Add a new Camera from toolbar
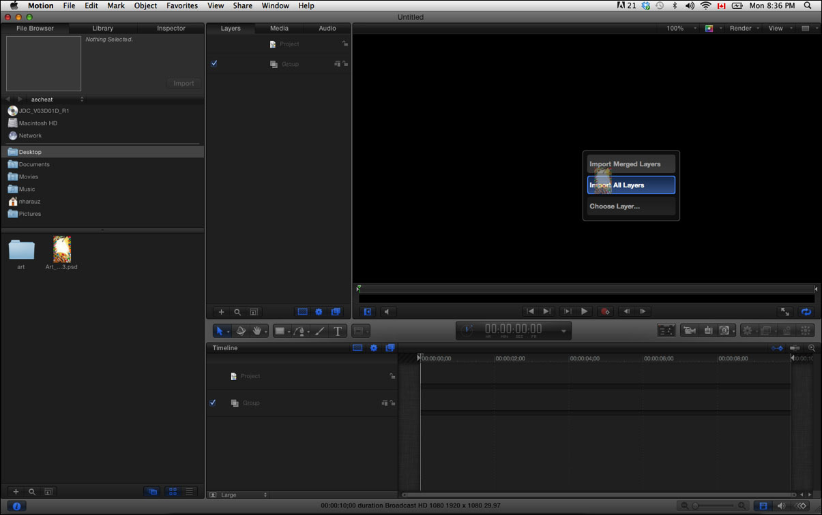 pyautogui.click(x=690, y=330)
